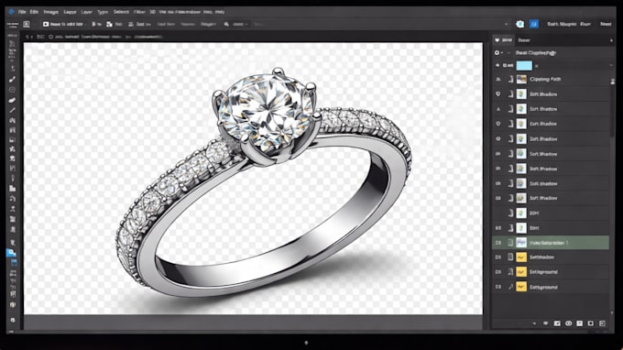Switch to the second tab in the layers panel
This screenshot has width=623, height=350.
[524, 40]
